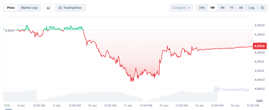Select 1M time range

coord(222,8)
